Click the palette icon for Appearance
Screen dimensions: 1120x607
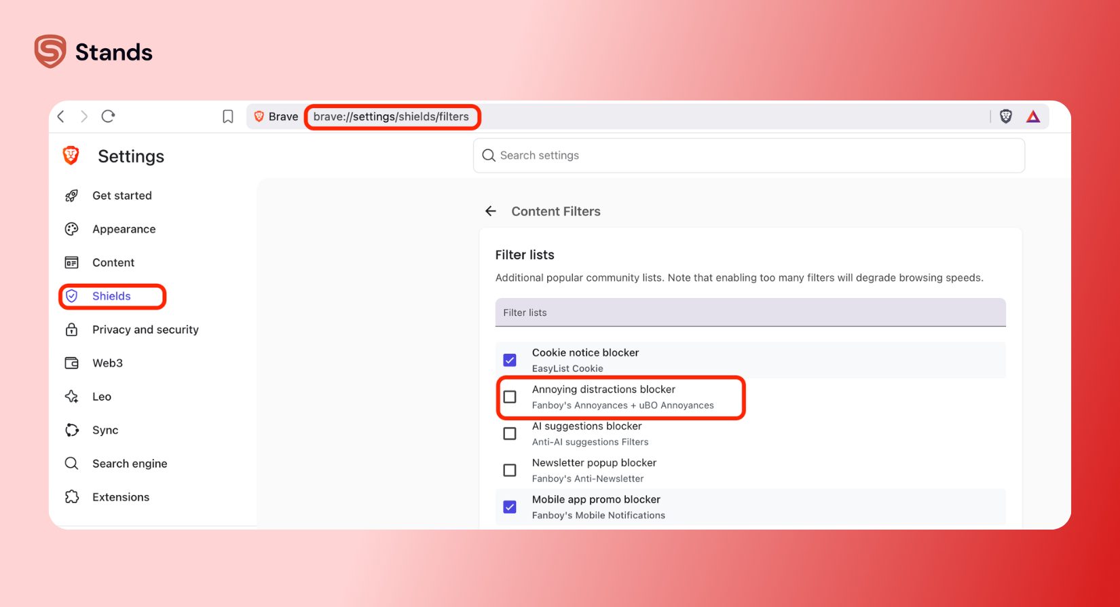pos(71,229)
